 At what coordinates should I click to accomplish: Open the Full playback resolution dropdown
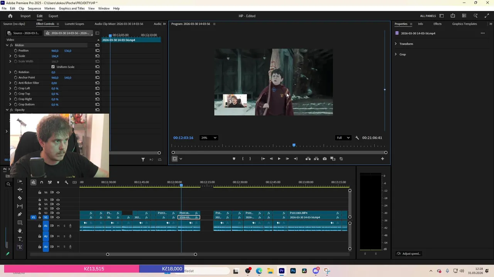coord(343,138)
